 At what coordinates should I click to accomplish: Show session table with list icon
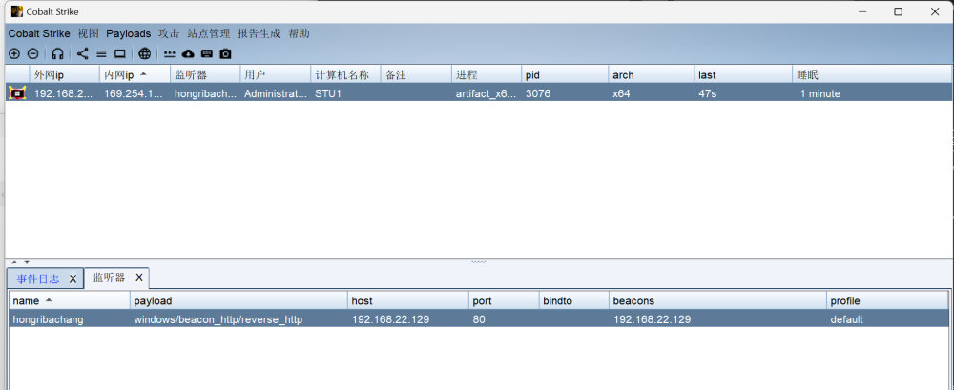(x=101, y=54)
